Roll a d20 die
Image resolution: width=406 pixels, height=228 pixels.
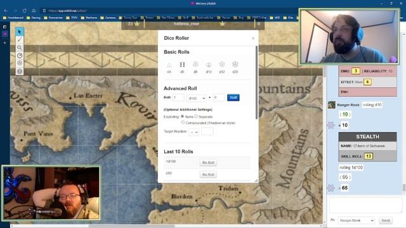(235, 67)
